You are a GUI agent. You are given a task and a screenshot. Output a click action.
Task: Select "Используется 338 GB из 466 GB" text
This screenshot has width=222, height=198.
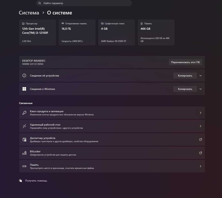[x=155, y=40]
